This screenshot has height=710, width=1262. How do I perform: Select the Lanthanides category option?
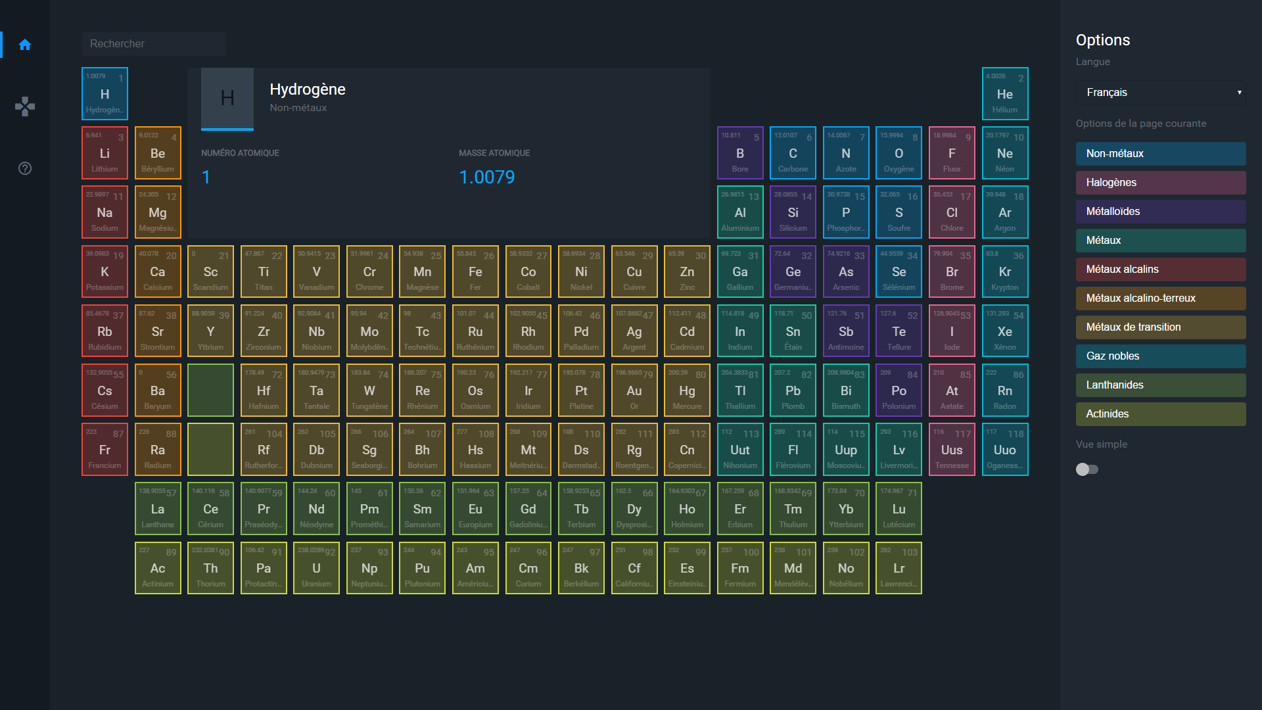click(x=1160, y=385)
